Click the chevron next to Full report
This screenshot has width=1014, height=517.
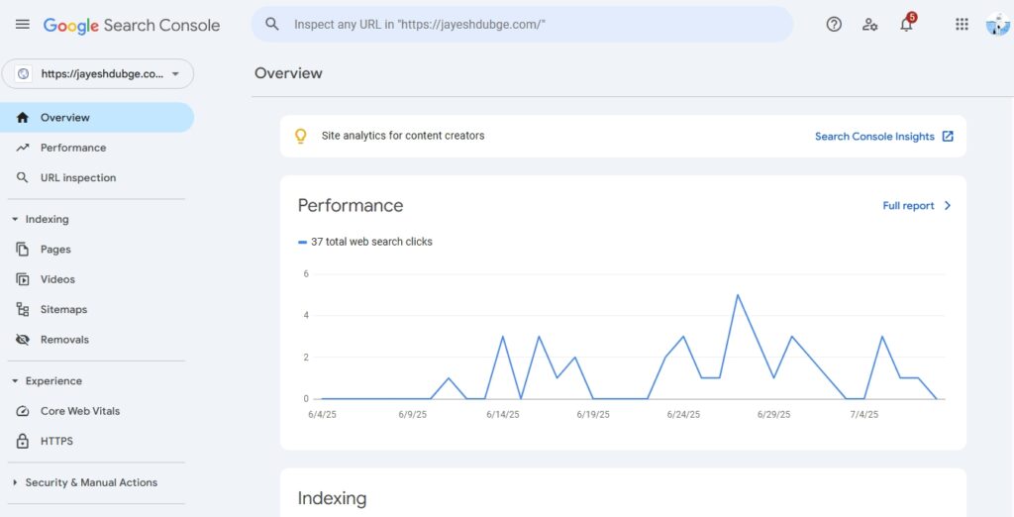(x=948, y=206)
